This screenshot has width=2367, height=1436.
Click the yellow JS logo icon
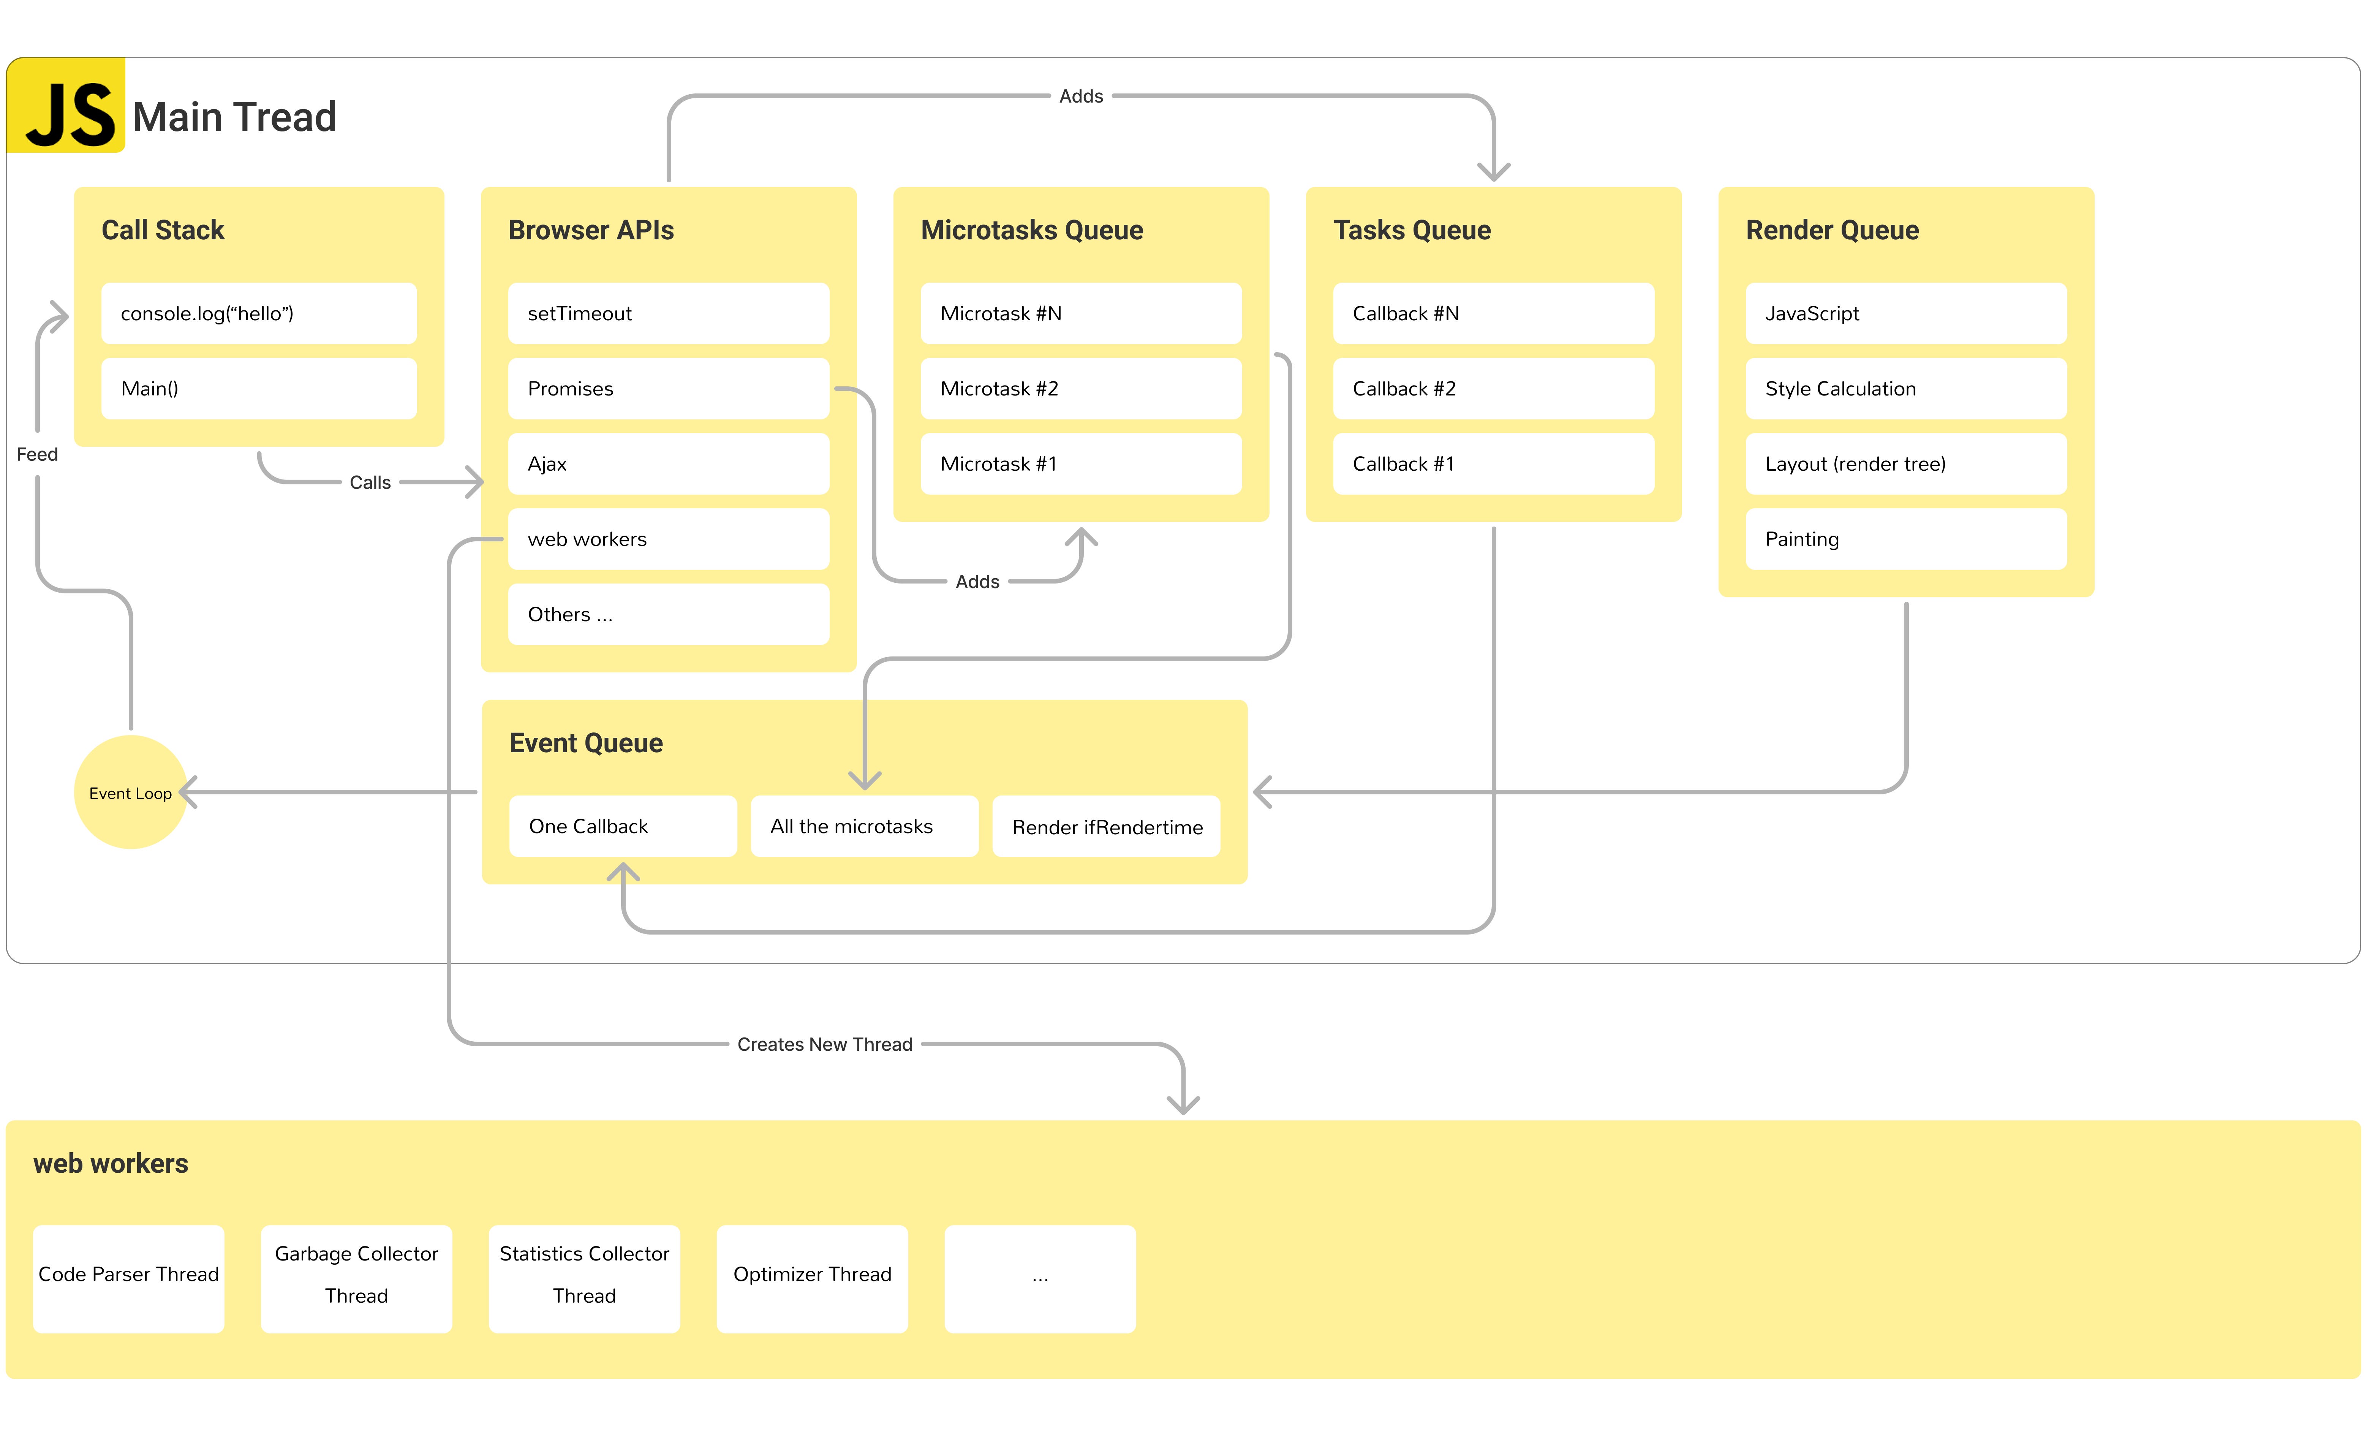point(66,106)
